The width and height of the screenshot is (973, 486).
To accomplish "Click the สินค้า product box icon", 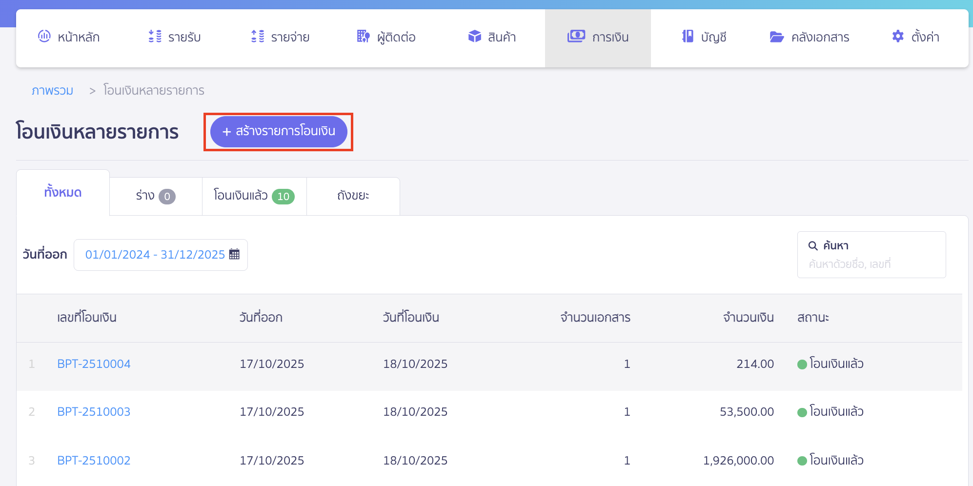I will (x=474, y=36).
